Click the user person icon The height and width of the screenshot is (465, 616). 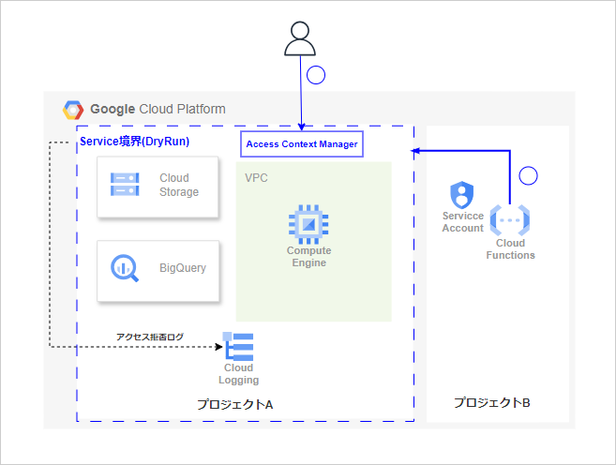pos(300,38)
